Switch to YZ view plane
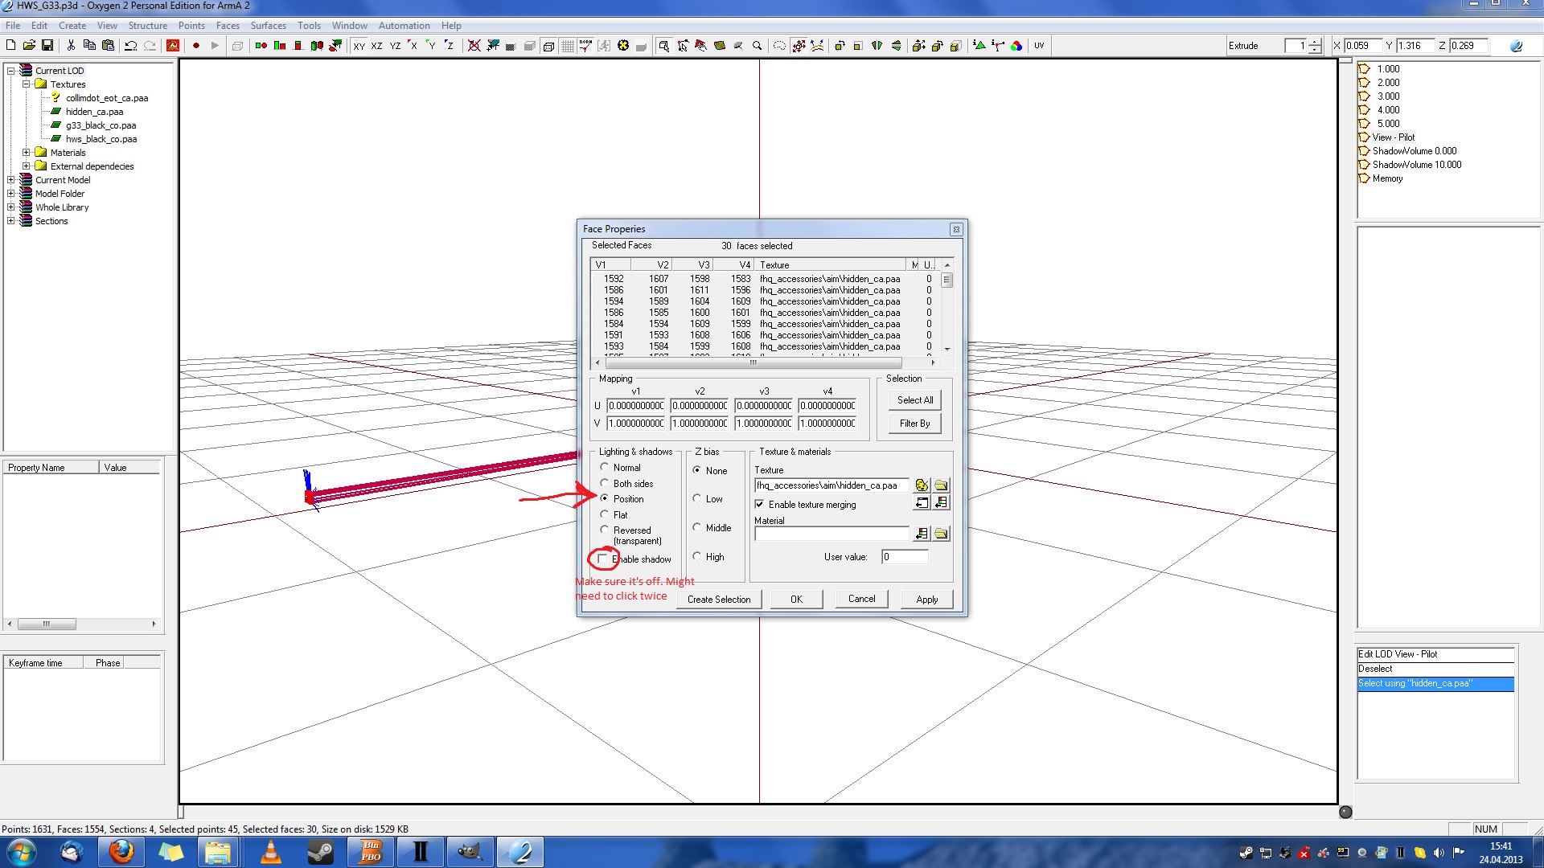Screen dimensions: 1544x868 pyautogui.click(x=395, y=46)
